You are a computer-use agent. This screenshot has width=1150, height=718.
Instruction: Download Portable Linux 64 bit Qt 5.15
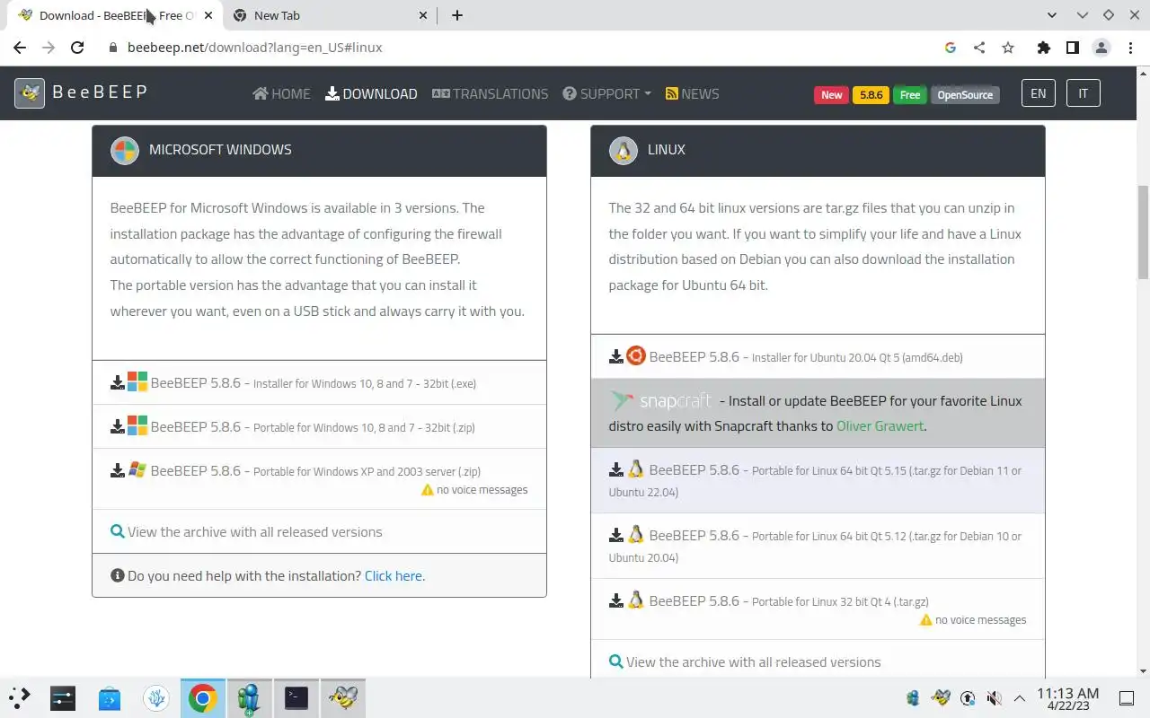coord(818,480)
